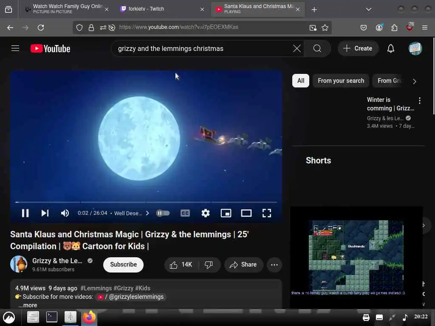Image resolution: width=435 pixels, height=326 pixels.
Task: Toggle the autoplay switch
Action: point(163,213)
